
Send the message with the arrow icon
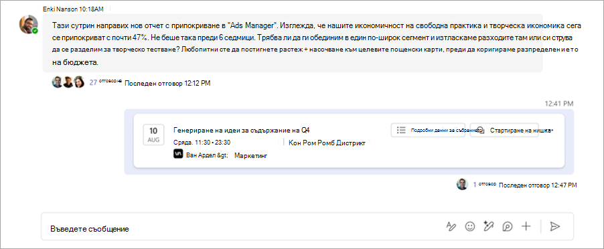tap(554, 227)
